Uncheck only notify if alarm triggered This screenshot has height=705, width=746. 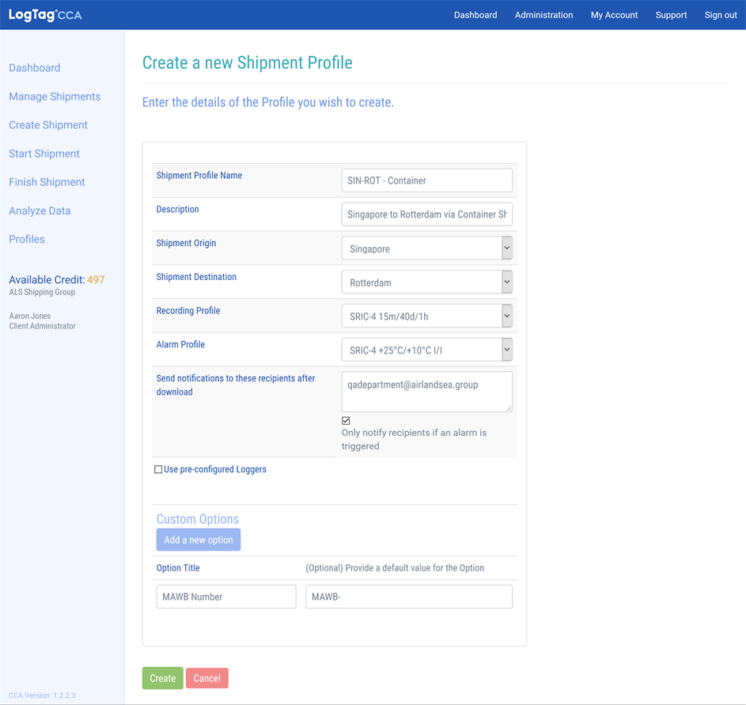(346, 421)
